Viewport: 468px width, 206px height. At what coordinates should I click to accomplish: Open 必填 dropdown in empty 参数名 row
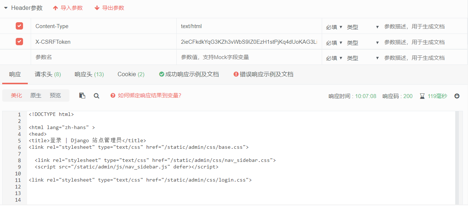pyautogui.click(x=334, y=58)
